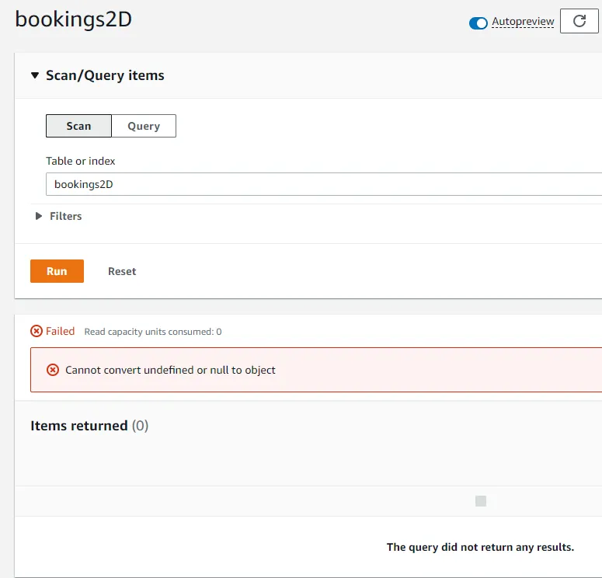The height and width of the screenshot is (578, 602).
Task: Click the "Table or index" field label
Action: [81, 161]
